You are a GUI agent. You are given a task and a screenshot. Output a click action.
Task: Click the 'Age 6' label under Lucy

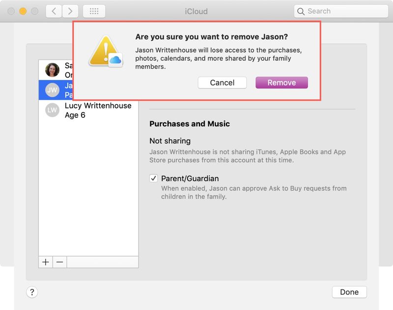pyautogui.click(x=75, y=115)
